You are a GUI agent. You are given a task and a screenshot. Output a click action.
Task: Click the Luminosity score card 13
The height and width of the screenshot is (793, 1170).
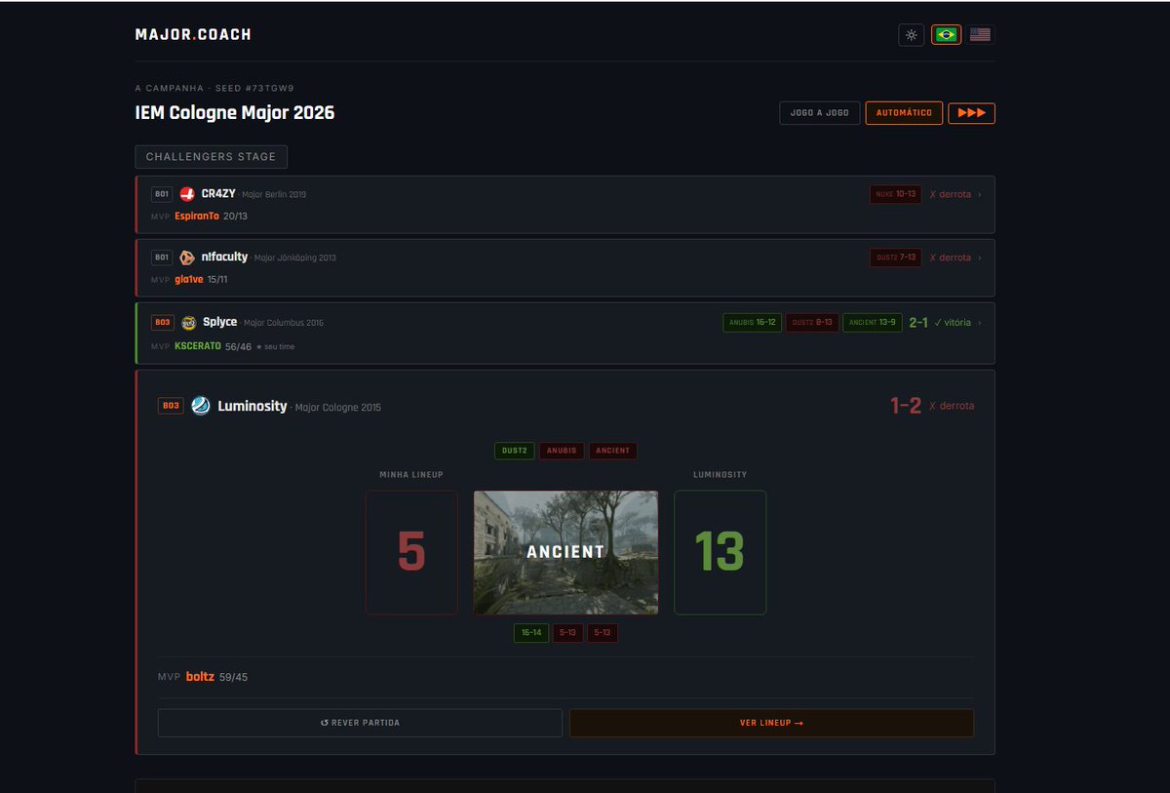pos(720,552)
